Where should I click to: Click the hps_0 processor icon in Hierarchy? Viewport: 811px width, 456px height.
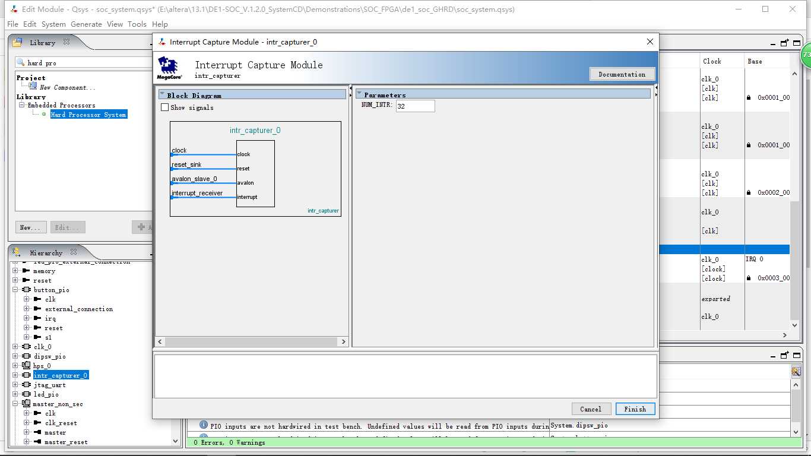point(27,366)
